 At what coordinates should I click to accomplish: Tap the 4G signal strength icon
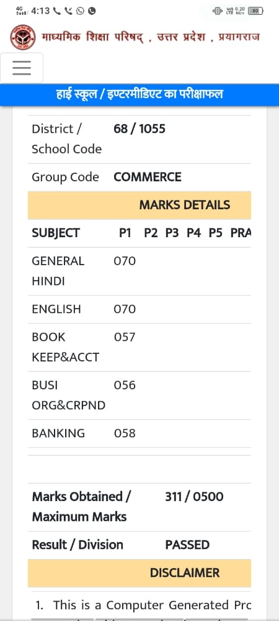20,11
